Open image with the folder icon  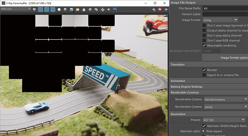coord(78,10)
